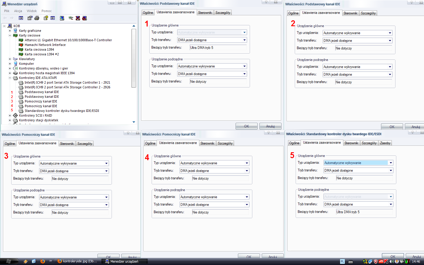
Task: Click the KOB computer icon in the tree
Action: coord(10,26)
